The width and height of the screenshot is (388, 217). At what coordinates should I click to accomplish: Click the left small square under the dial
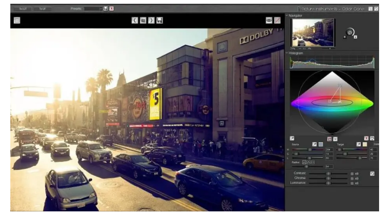345,37
